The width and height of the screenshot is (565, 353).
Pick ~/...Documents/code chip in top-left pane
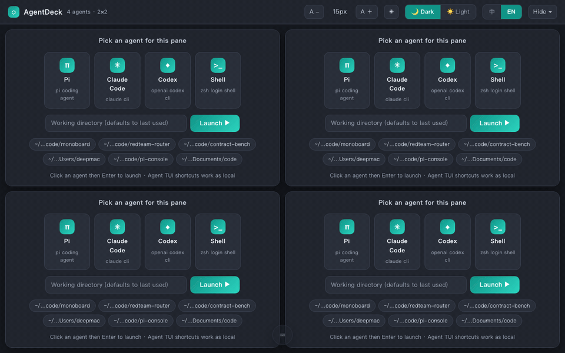(209, 159)
